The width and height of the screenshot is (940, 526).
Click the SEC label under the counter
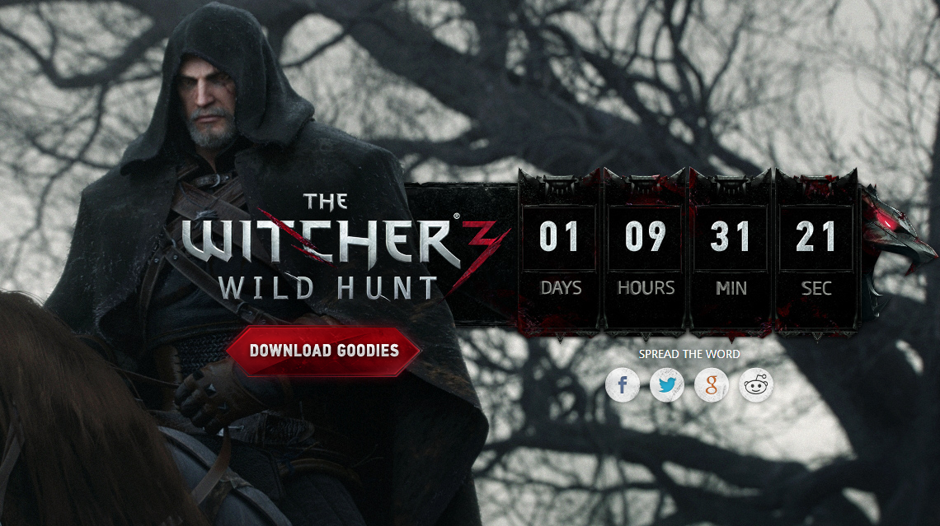coord(816,288)
